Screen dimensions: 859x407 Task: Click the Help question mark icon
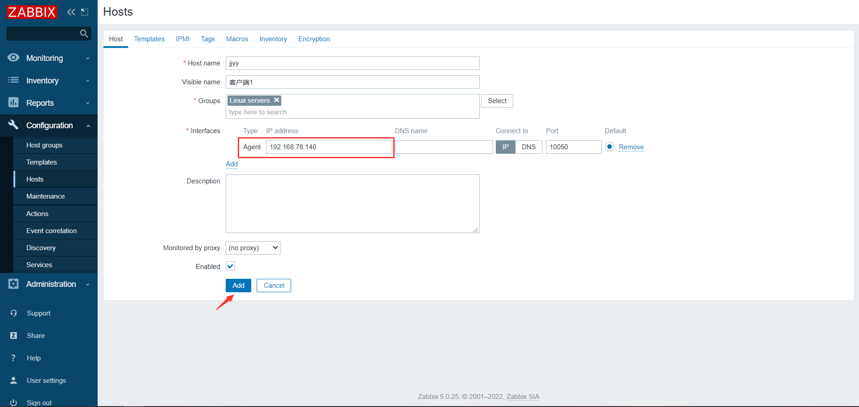13,358
